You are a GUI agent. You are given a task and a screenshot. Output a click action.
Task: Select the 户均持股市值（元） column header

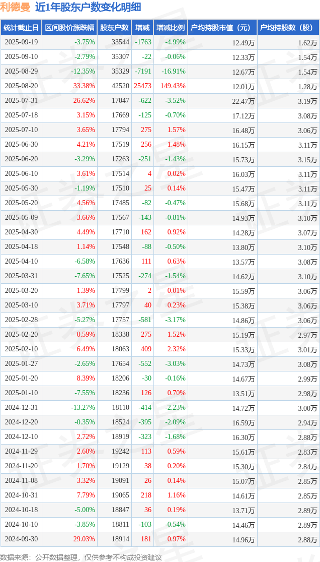click(x=222, y=28)
